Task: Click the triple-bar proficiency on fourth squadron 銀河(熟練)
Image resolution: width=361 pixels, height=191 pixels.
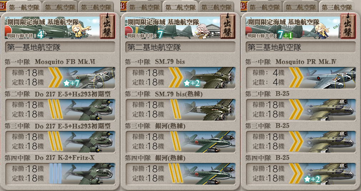Action: click(x=176, y=173)
